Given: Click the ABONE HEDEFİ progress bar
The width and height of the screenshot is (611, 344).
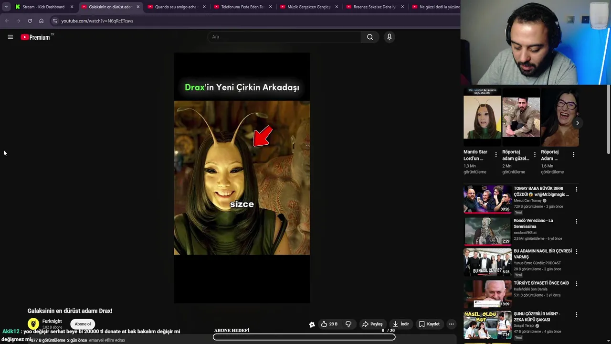Looking at the screenshot, I should [304, 337].
